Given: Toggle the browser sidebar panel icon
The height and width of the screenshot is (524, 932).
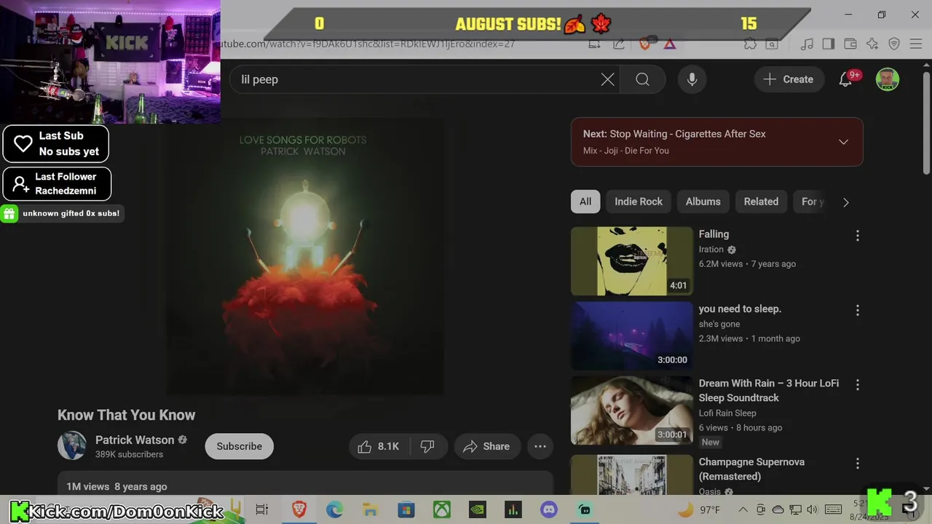Looking at the screenshot, I should tap(829, 44).
